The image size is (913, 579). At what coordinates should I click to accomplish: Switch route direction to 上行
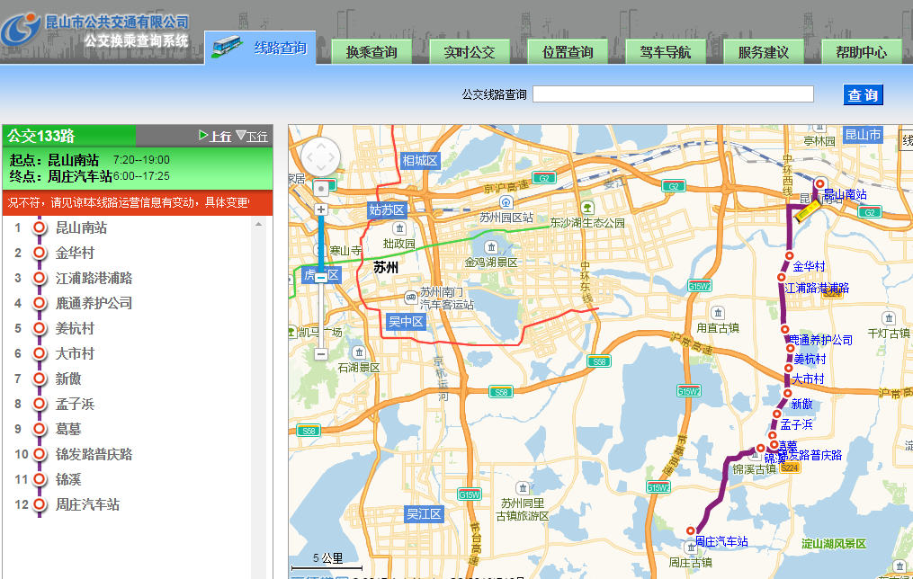pos(215,136)
